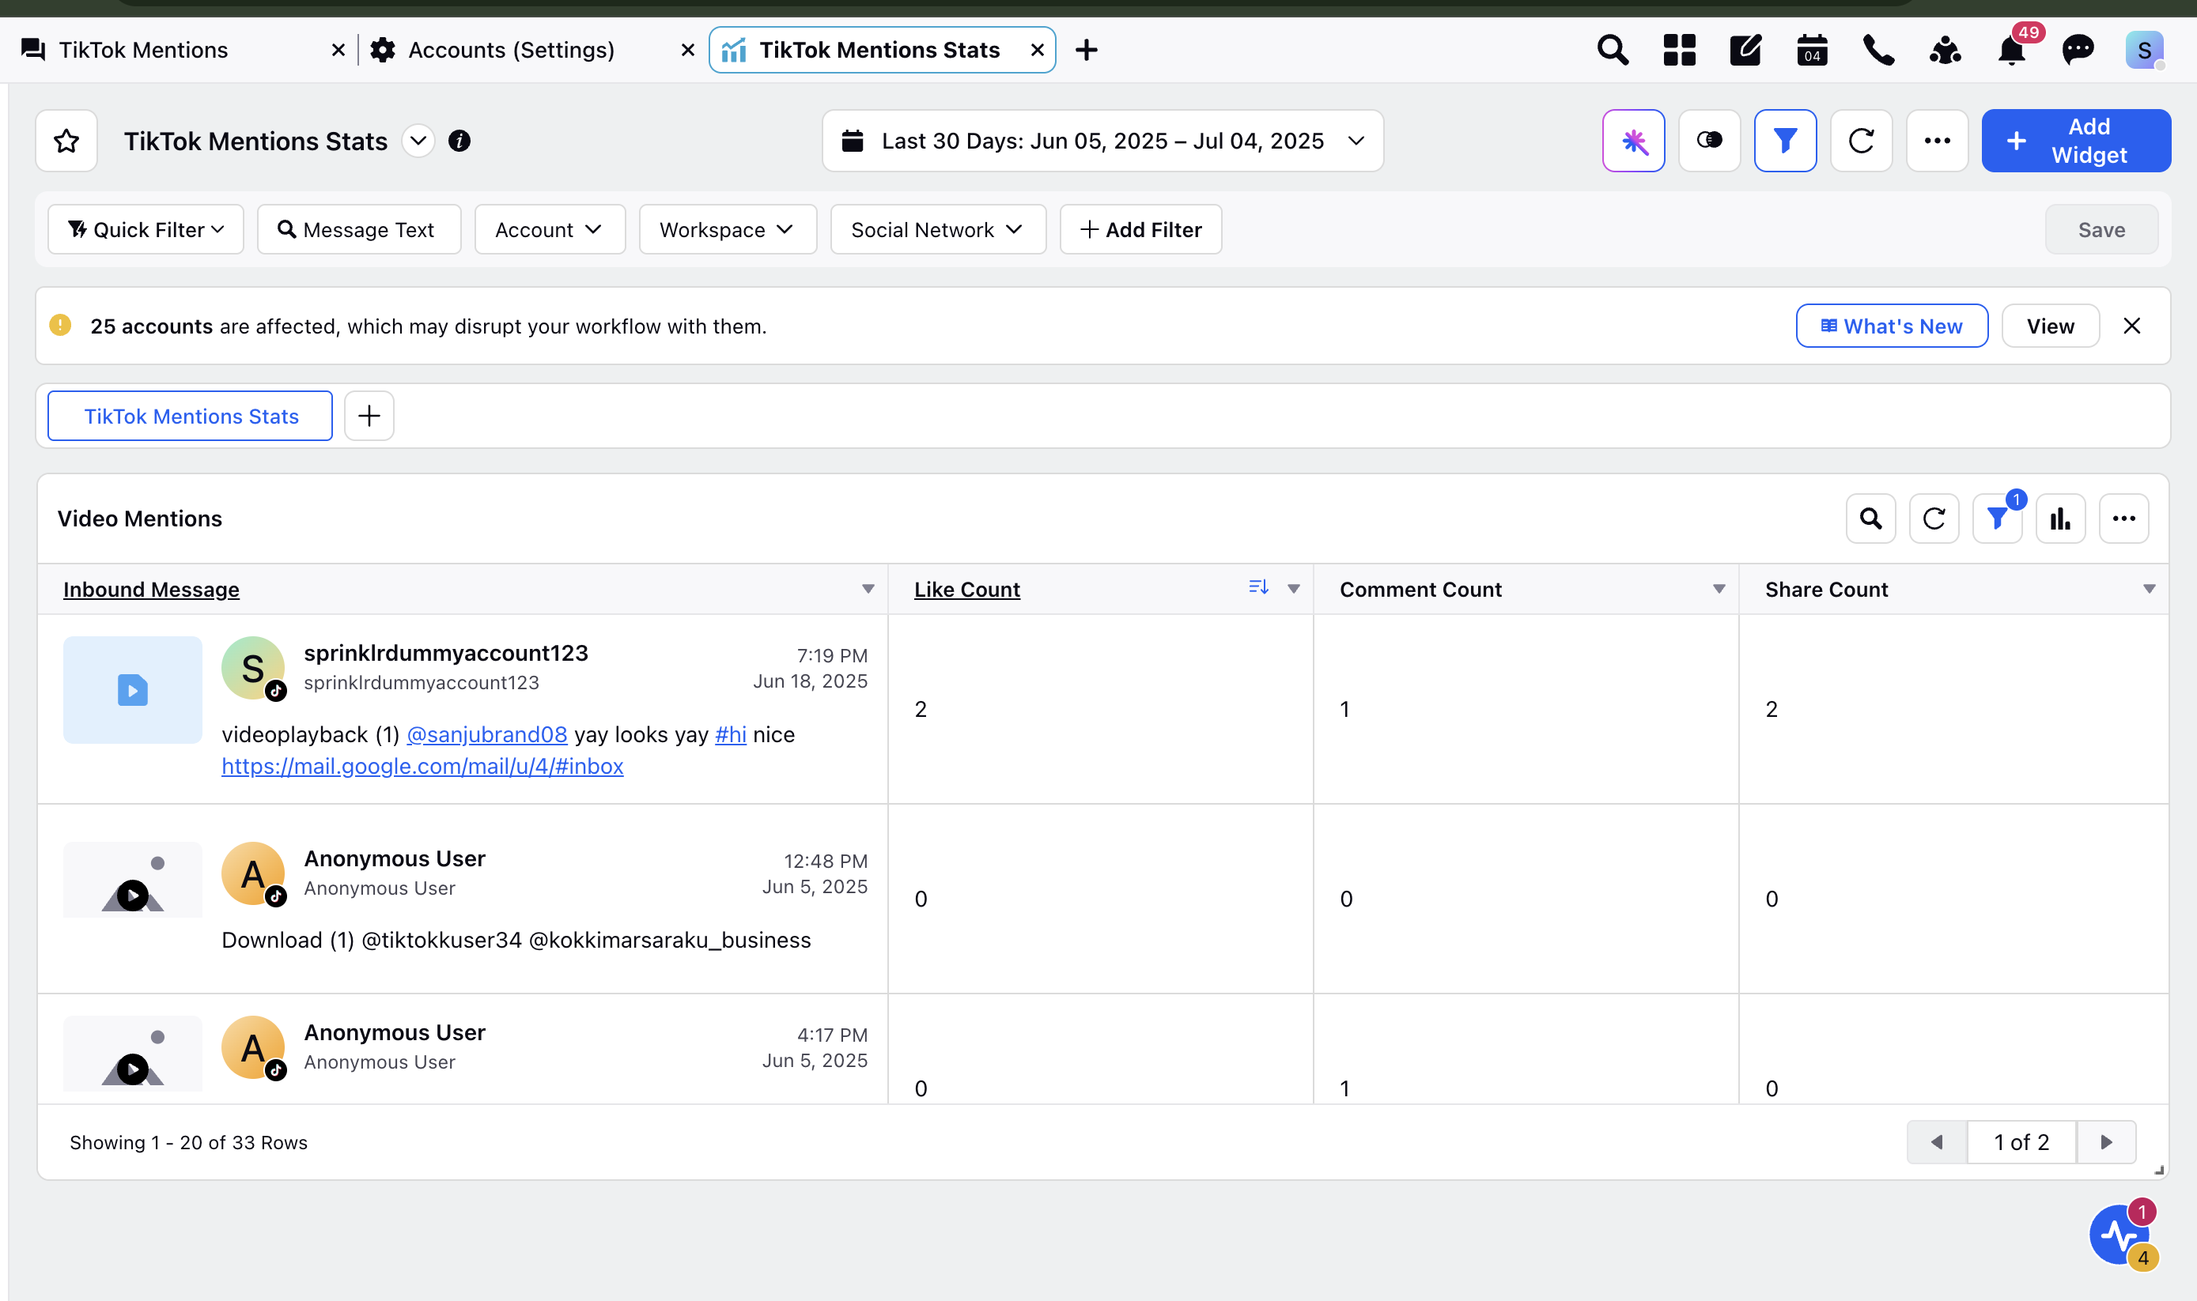The height and width of the screenshot is (1301, 2197).
Task: Click the Add Filter button
Action: tap(1140, 230)
